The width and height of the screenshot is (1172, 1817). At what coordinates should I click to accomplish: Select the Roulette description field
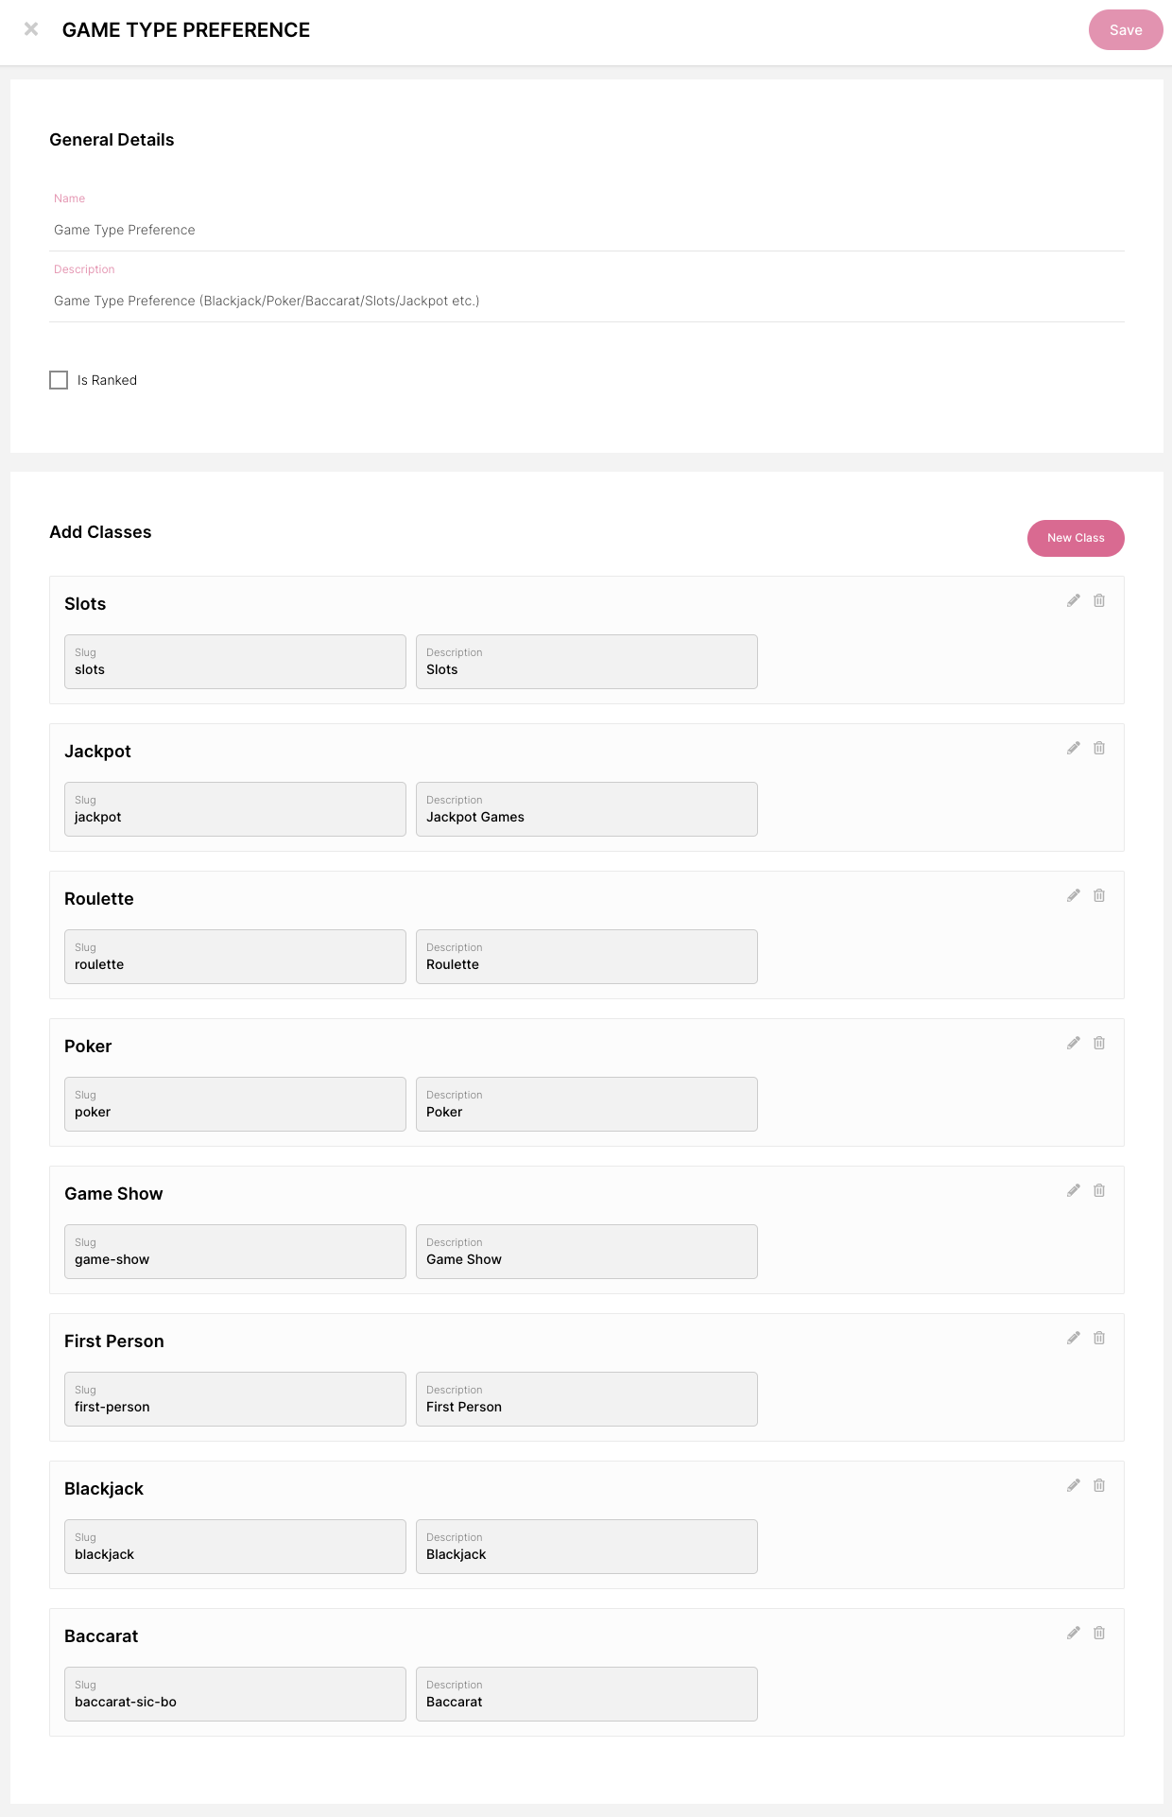(586, 957)
